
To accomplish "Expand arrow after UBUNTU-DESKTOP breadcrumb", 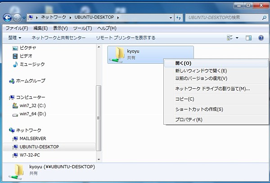I will point(118,17).
